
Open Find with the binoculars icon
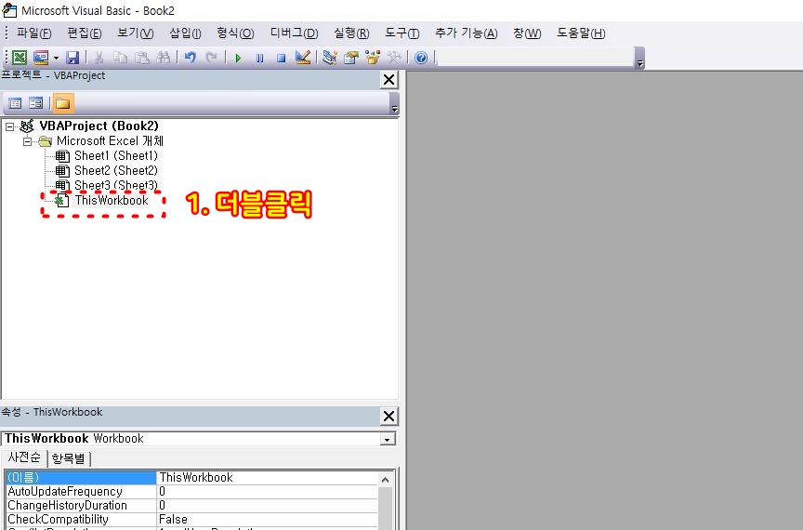tap(164, 58)
